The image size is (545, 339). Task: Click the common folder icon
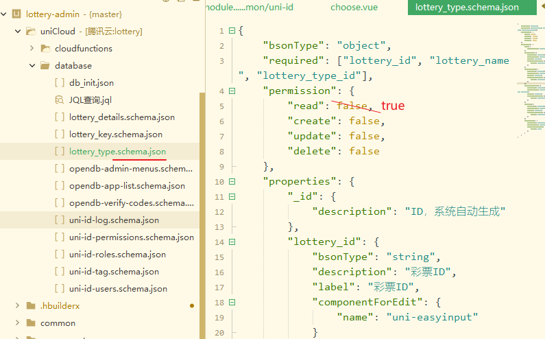31,323
